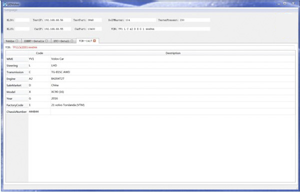
Task: Switch to the DTC--Detail tab
Action: coord(63,41)
